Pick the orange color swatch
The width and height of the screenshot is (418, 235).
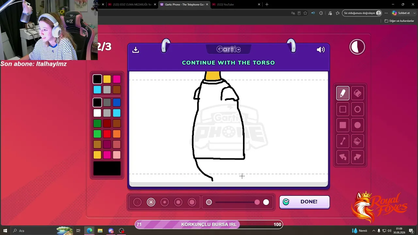click(x=117, y=134)
